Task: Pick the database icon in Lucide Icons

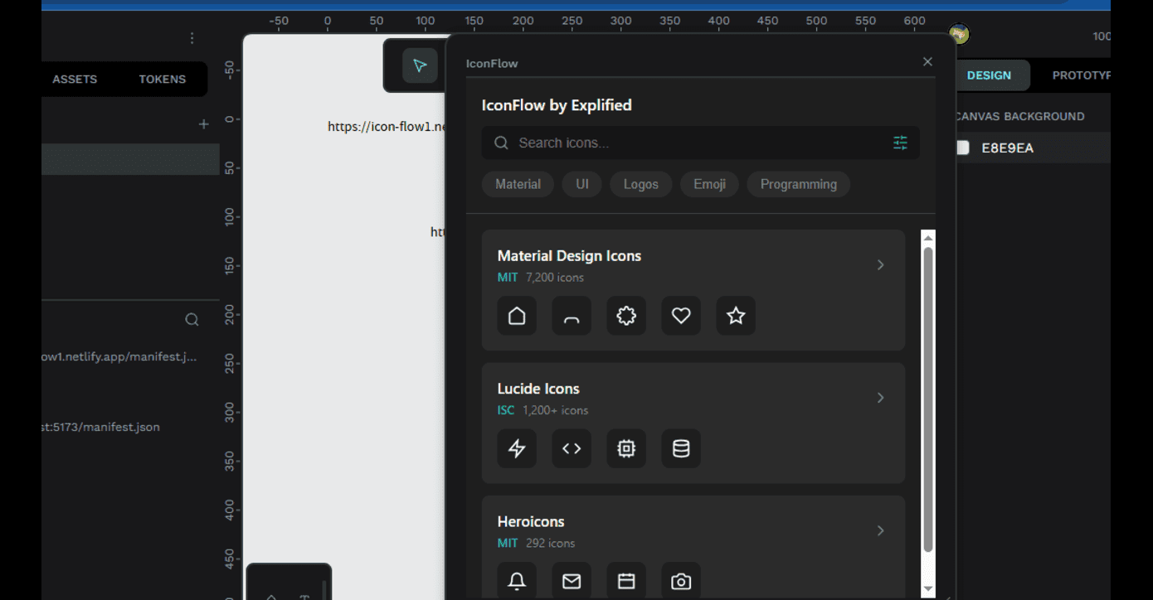Action: (681, 448)
